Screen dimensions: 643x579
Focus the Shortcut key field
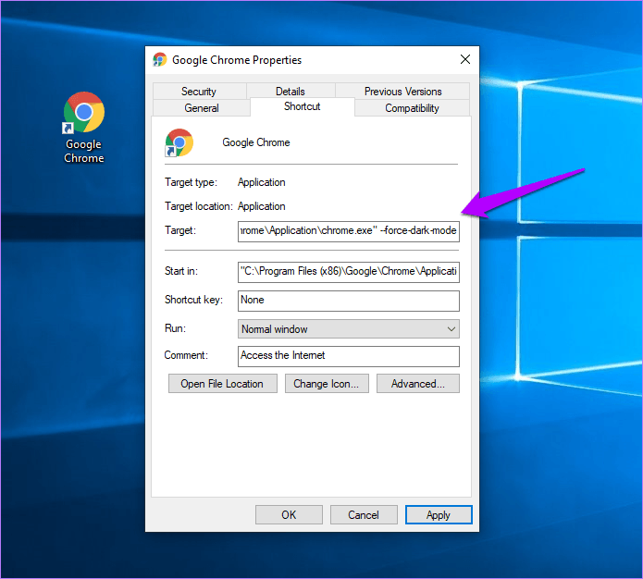tap(349, 301)
